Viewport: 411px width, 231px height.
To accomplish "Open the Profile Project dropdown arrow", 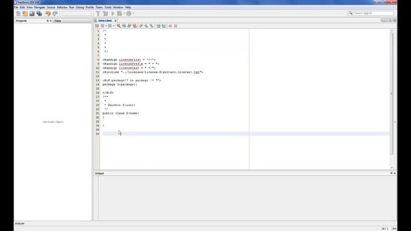I will pyautogui.click(x=134, y=13).
